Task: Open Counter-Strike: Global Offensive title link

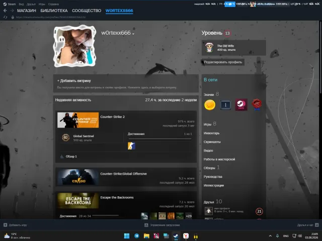Action: 124,174
